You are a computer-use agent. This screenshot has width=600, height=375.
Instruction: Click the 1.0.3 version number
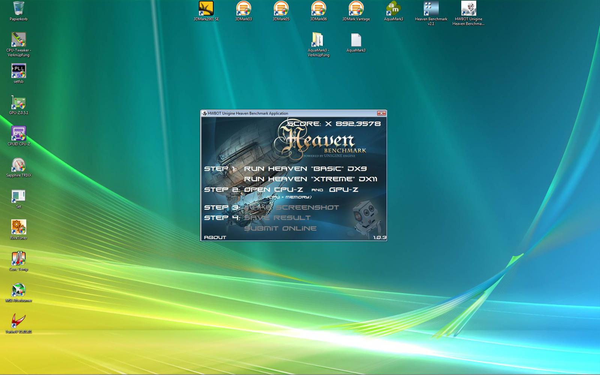pyautogui.click(x=379, y=237)
